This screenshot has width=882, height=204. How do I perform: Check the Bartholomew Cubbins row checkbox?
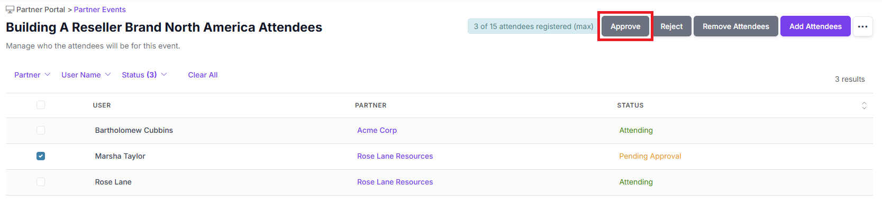[41, 130]
